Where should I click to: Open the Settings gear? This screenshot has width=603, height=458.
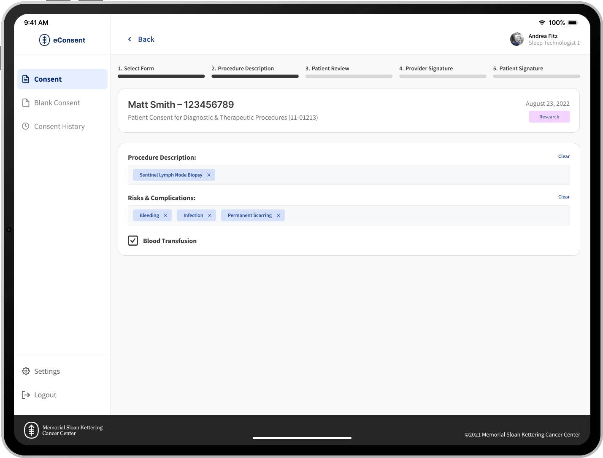pos(26,371)
